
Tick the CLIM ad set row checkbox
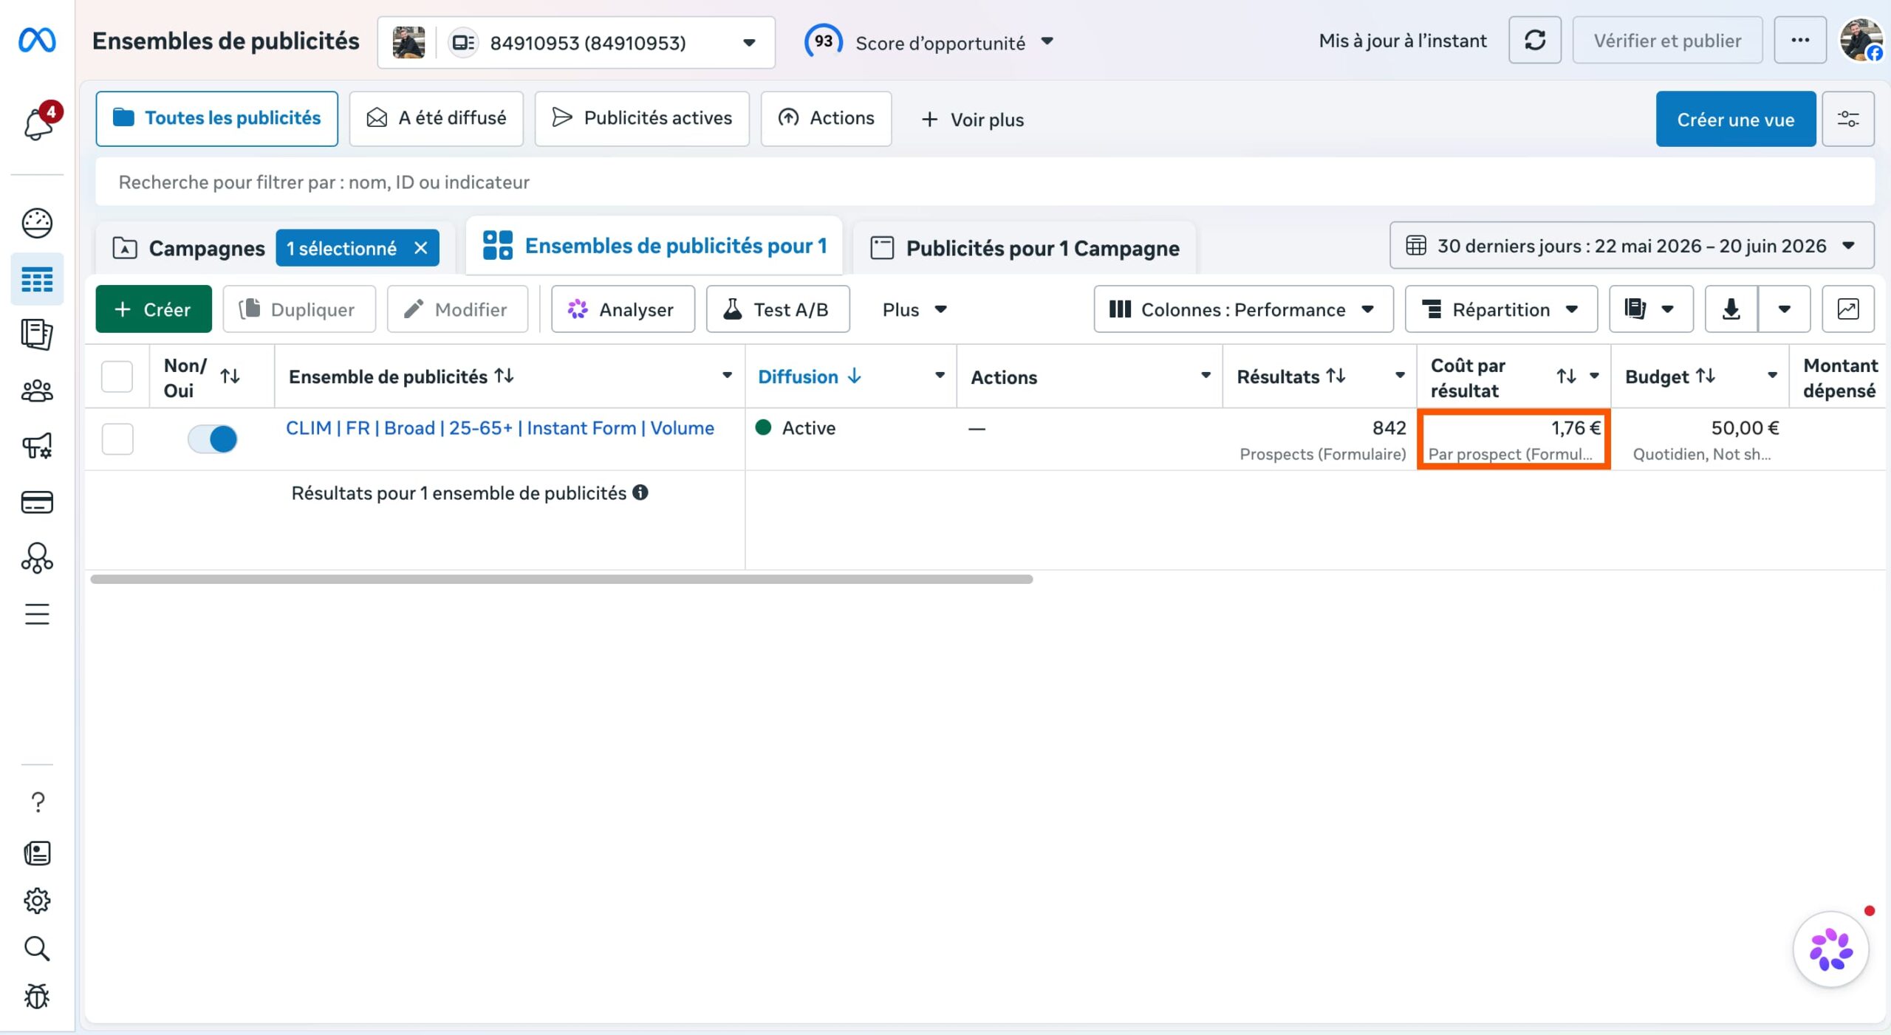[x=117, y=439]
